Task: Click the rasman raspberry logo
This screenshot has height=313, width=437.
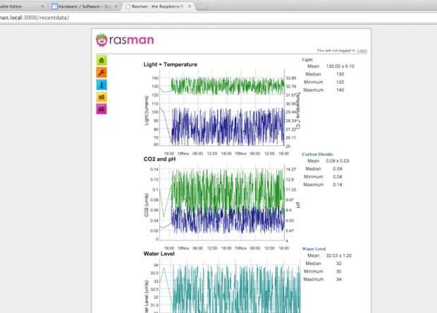Action: coord(125,40)
